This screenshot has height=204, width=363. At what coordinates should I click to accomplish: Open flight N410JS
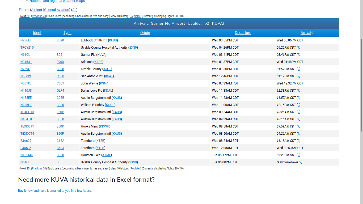click(26, 91)
